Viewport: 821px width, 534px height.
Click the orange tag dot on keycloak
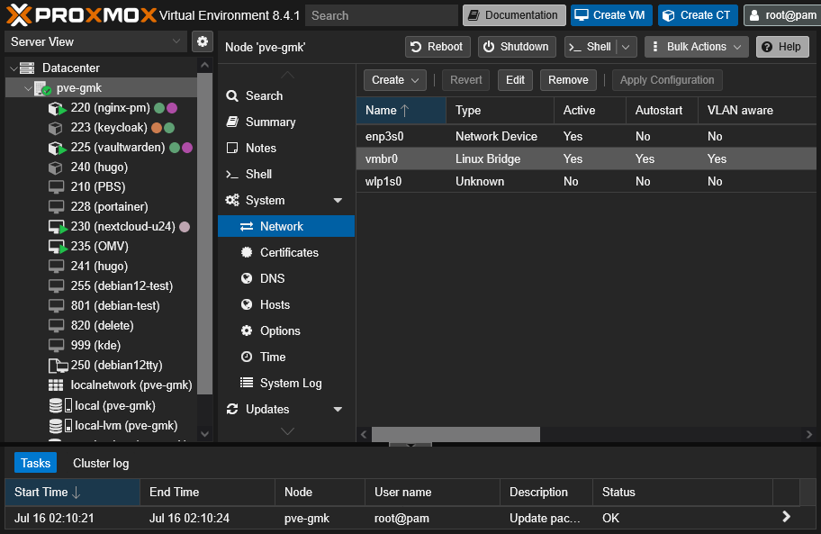[x=157, y=128]
